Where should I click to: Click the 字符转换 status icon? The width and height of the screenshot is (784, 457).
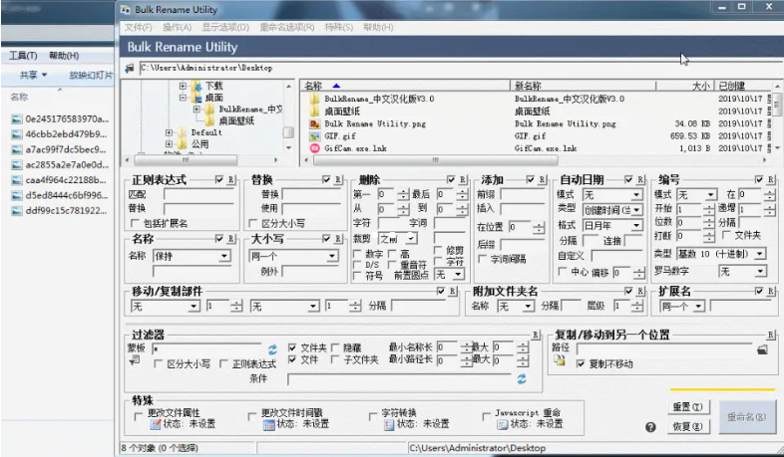pos(389,424)
